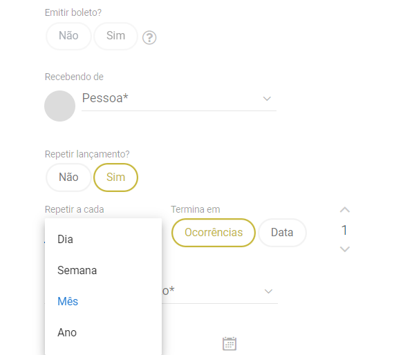
Task: Open the calendar date picker icon
Action: 229,343
